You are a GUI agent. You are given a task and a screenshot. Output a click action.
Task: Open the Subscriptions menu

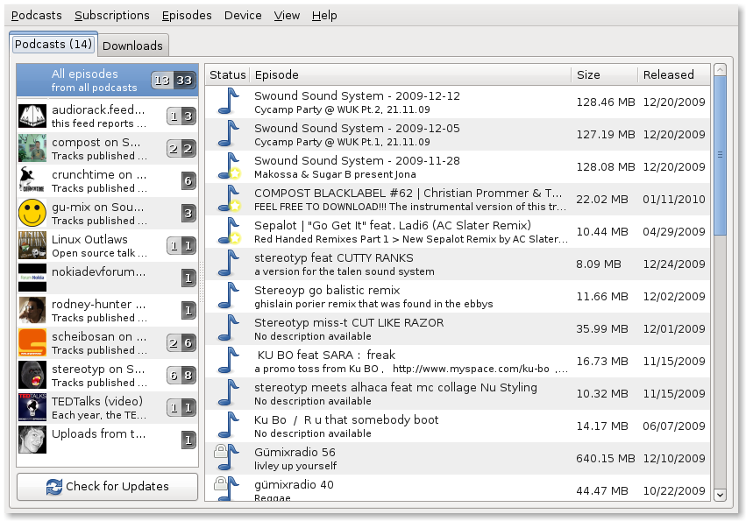[112, 16]
